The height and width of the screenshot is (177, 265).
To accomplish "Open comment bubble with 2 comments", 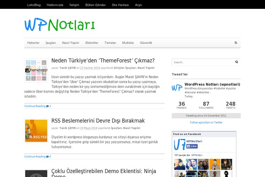I will (x=49, y=106).
